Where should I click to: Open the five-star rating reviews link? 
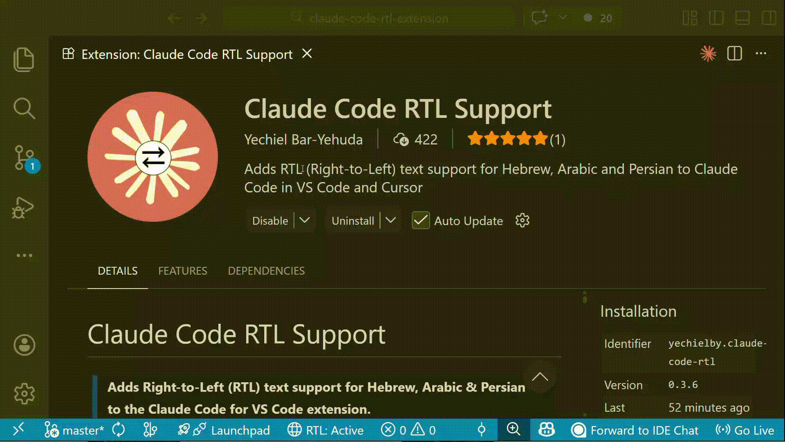coord(516,139)
